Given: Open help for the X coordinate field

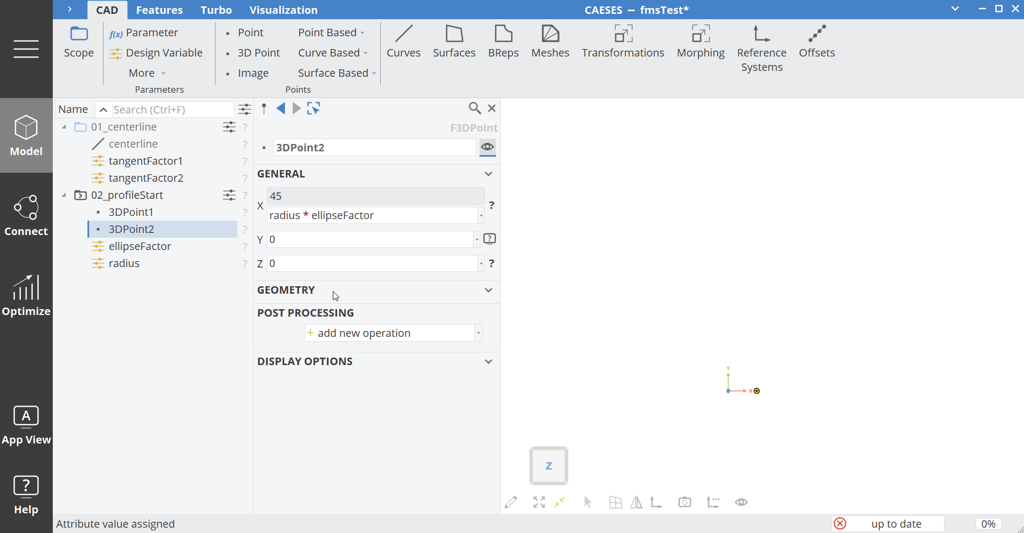Looking at the screenshot, I should pyautogui.click(x=492, y=205).
